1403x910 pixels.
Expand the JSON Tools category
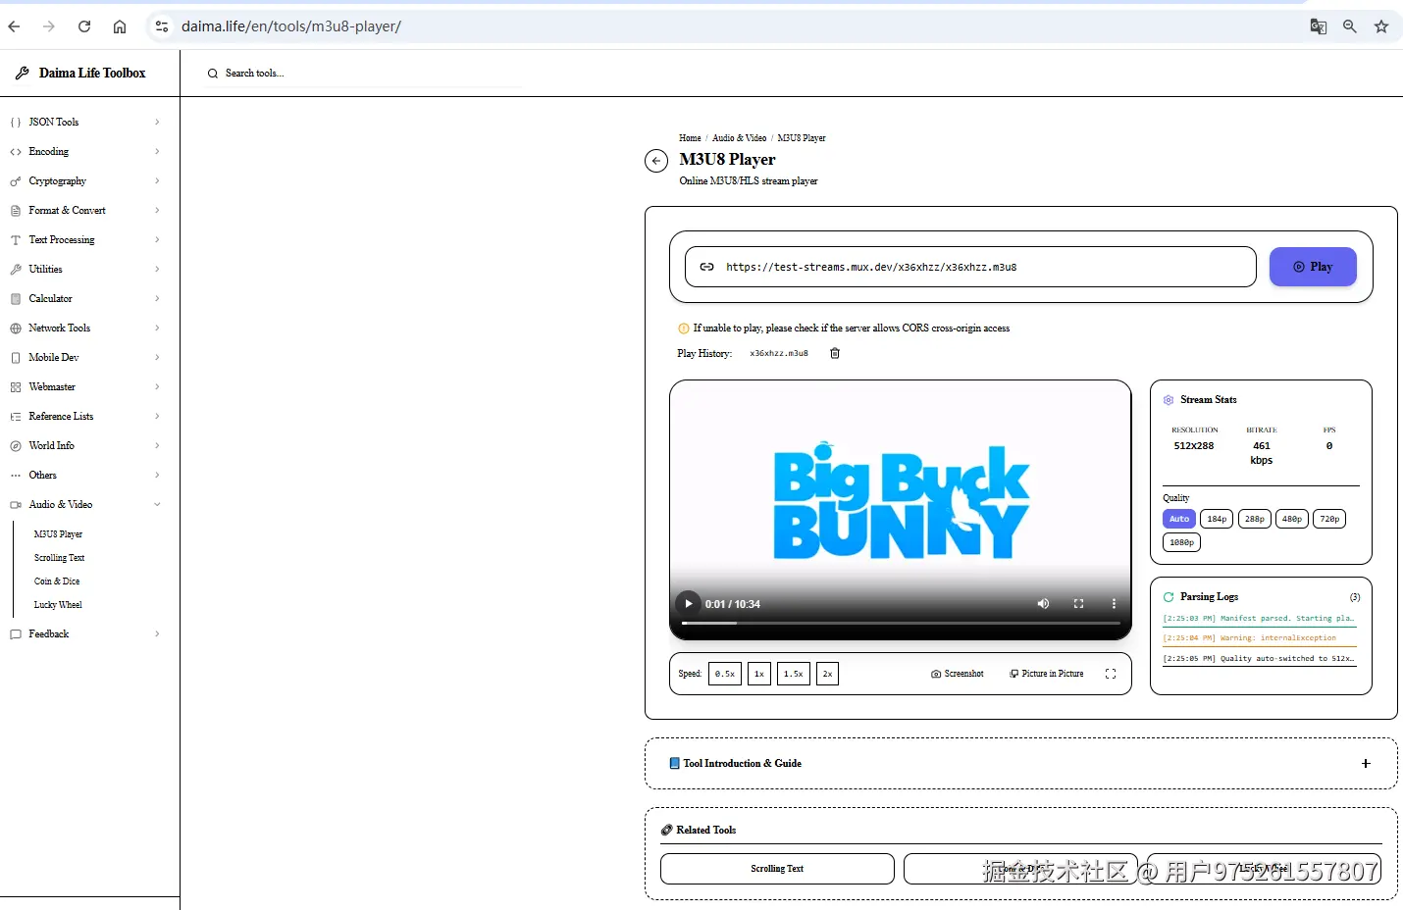85,123
